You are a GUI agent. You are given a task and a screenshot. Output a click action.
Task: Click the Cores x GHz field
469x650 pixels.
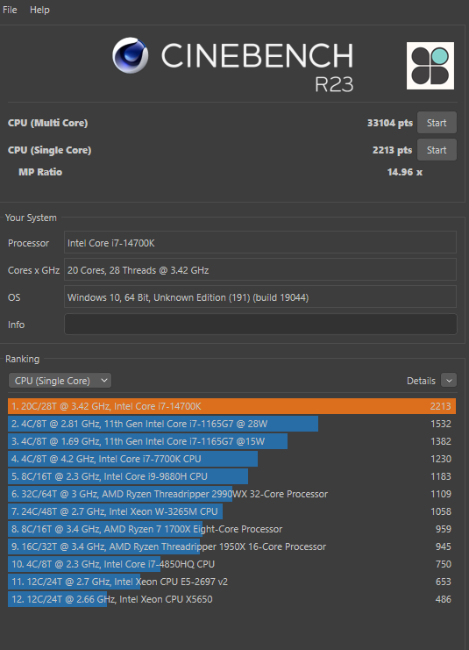point(260,270)
